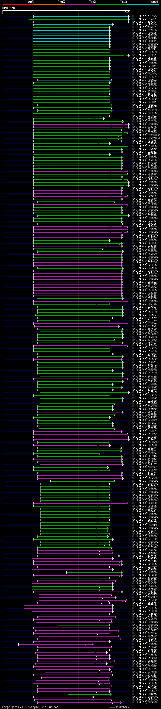Select hit label UniRef100_B4NCL6
This screenshot has height=709, width=161.
coord(144,160)
